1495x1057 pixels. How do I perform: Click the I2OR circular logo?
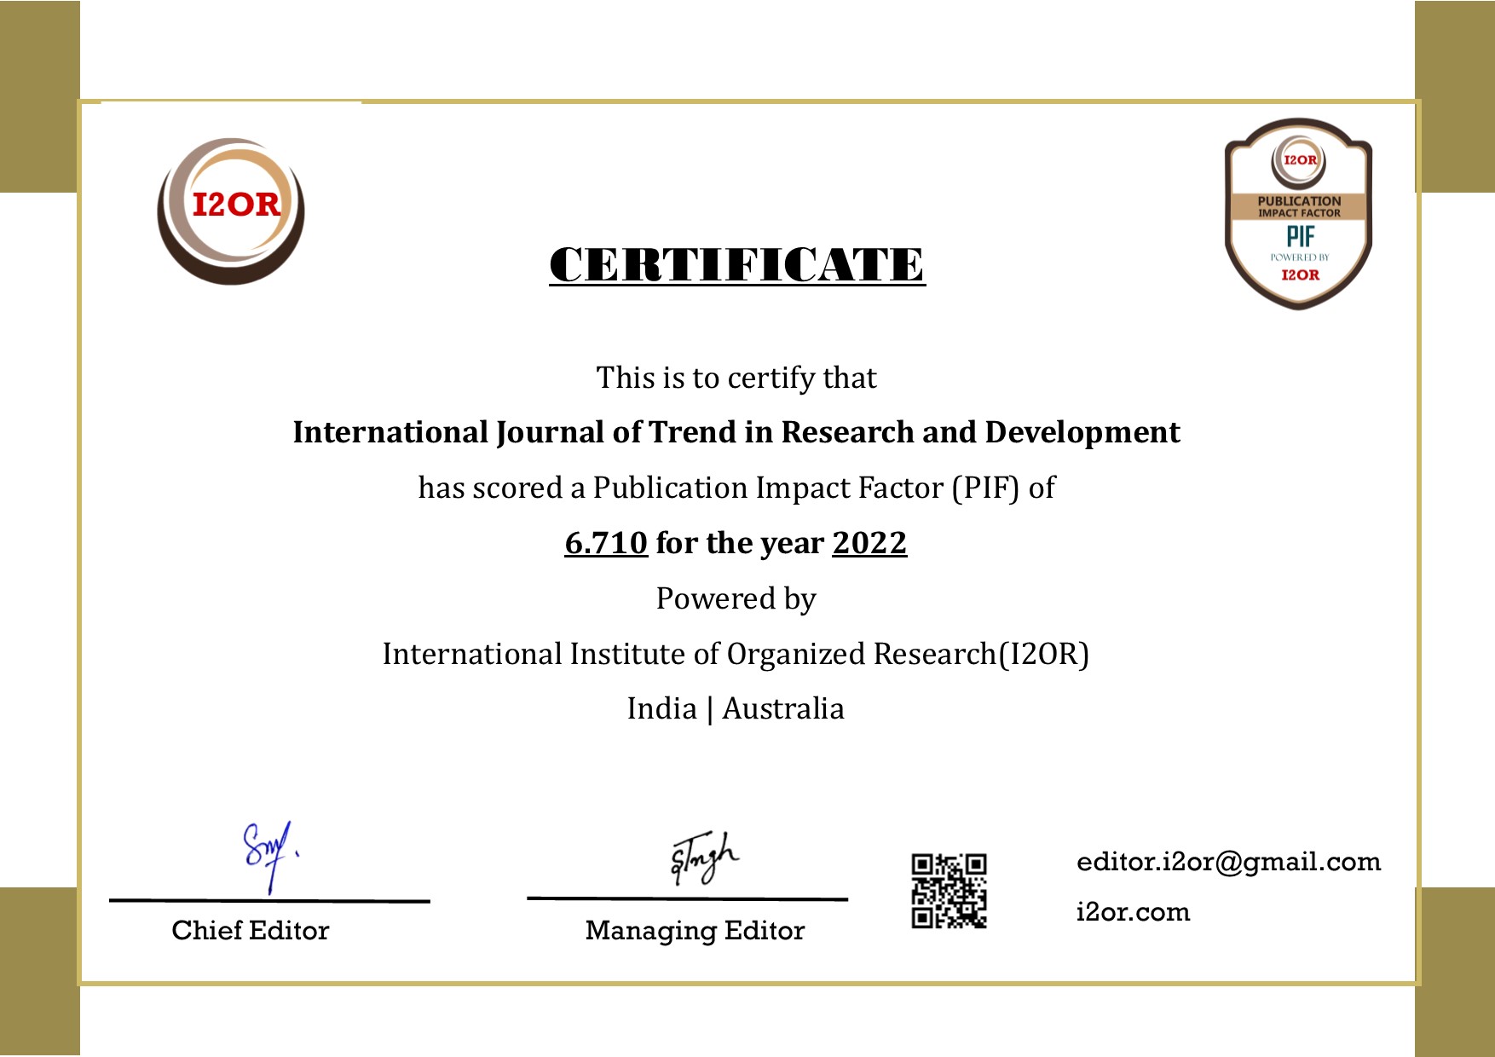point(231,211)
